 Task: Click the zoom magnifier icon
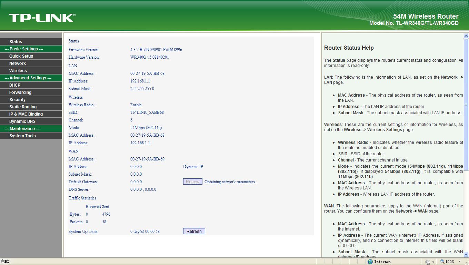(x=442, y=262)
